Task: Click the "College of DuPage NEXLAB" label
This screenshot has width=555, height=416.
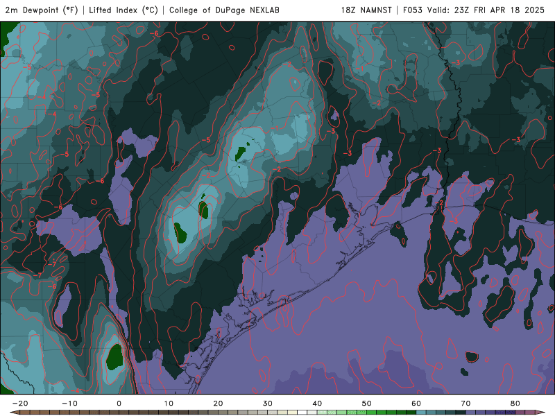Action: pos(224,10)
